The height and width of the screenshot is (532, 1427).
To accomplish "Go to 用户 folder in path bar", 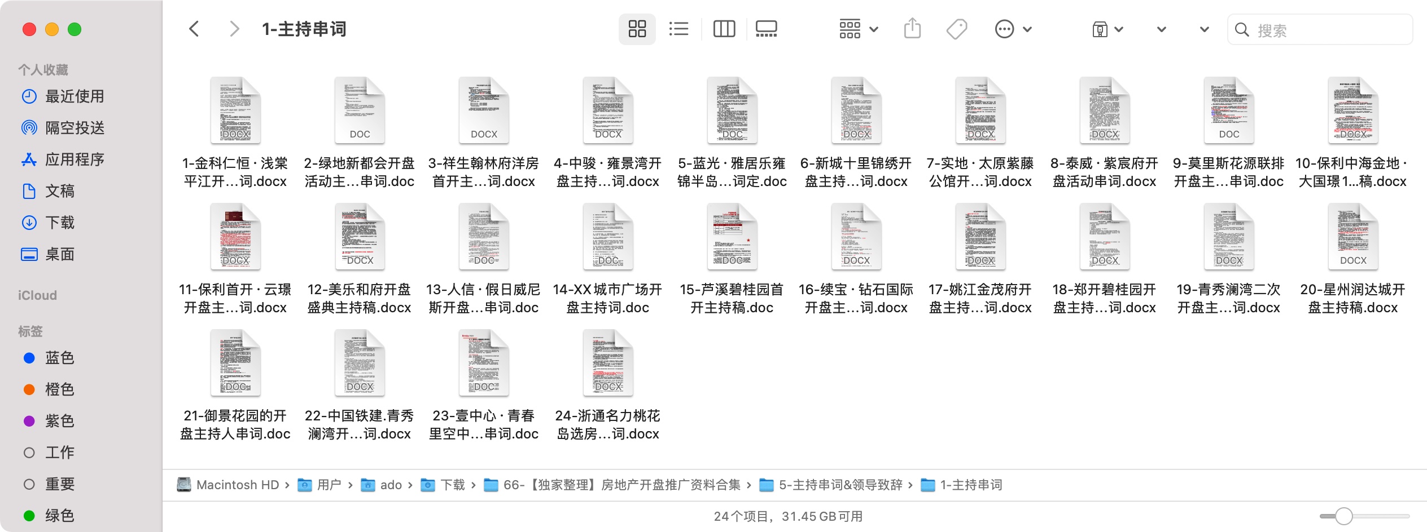I will click(329, 485).
